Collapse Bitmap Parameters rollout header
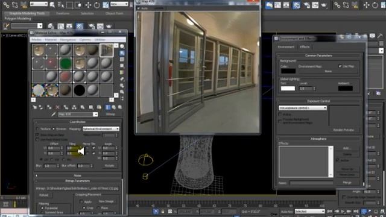 coord(78,181)
